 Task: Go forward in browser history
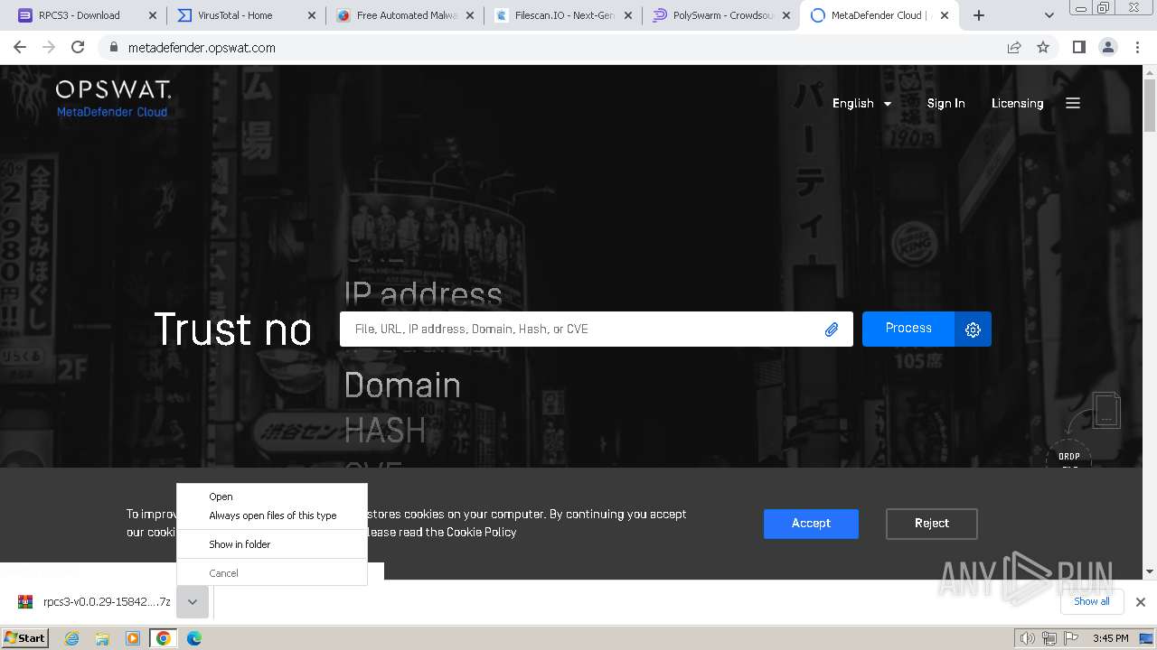(x=49, y=48)
